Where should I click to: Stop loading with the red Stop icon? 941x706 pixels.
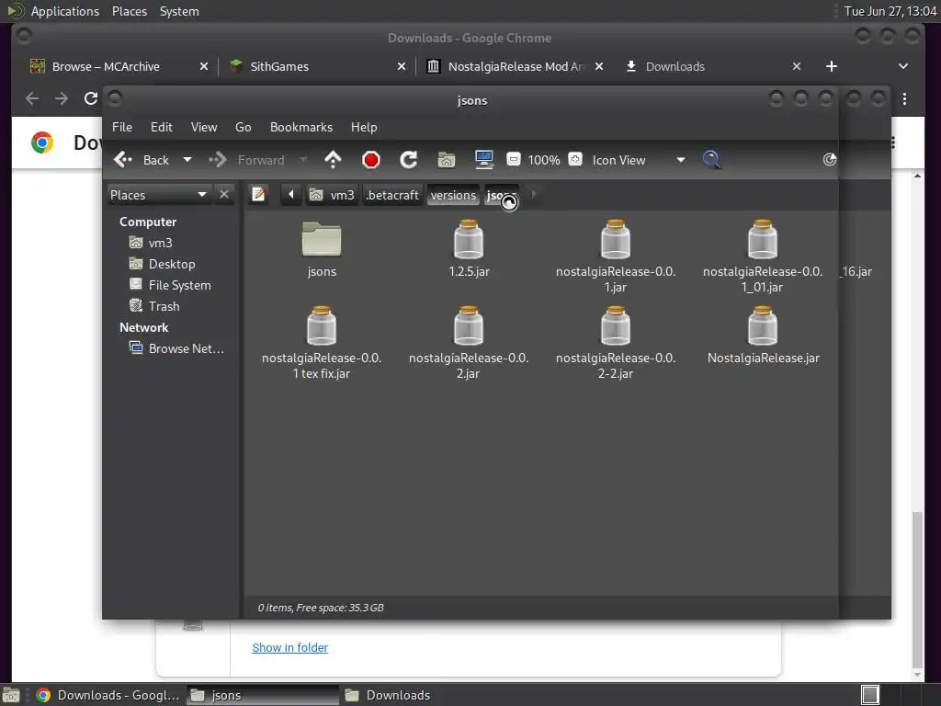click(371, 160)
